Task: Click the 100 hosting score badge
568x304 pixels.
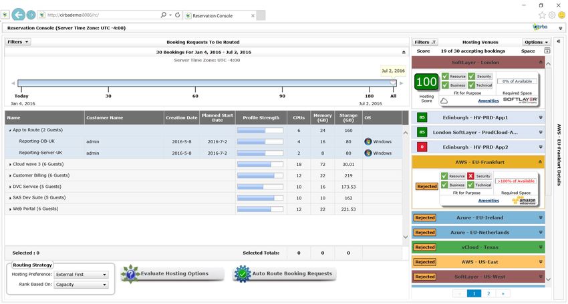Action: [426, 82]
